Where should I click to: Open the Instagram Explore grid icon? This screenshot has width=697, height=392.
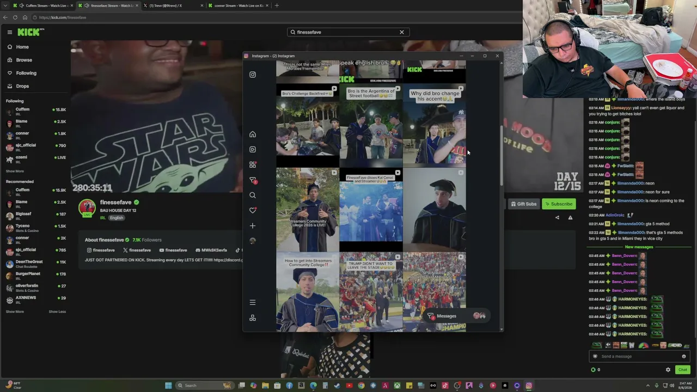point(253,164)
